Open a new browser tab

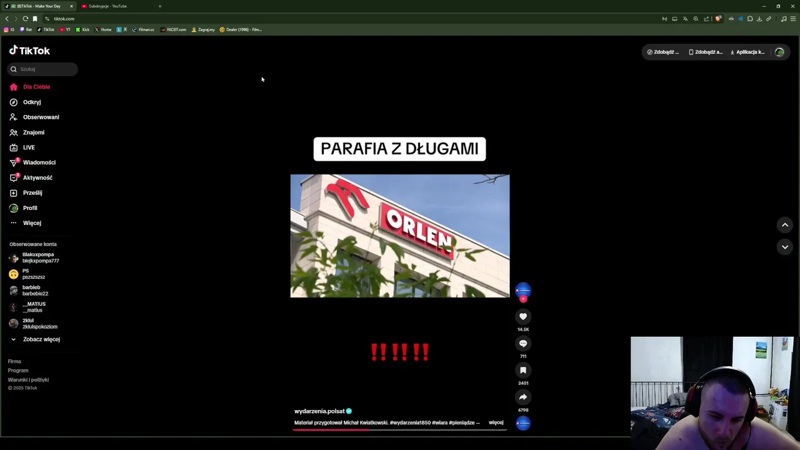(159, 6)
